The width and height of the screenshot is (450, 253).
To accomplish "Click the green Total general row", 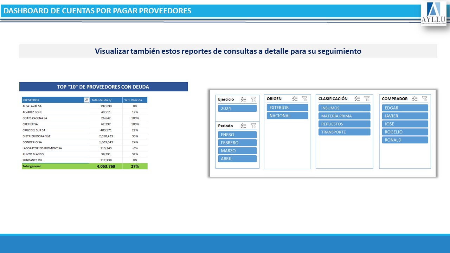I will 84,166.
